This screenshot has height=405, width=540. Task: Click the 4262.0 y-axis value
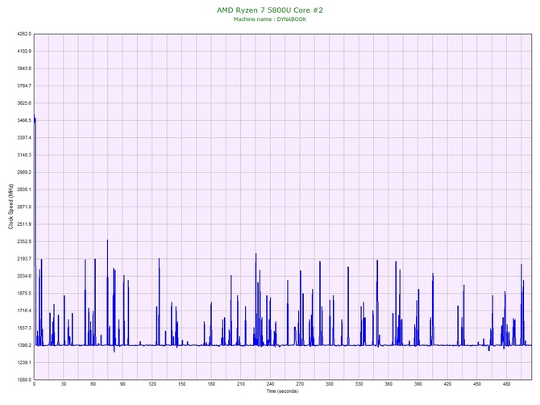(x=24, y=34)
